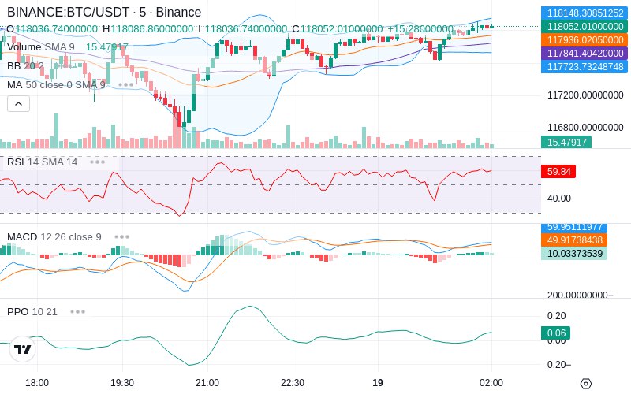
Task: Select the RSI 14 SMA 14 legend
Action: [x=42, y=162]
